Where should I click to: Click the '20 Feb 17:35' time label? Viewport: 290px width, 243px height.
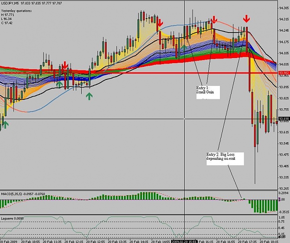point(247,242)
